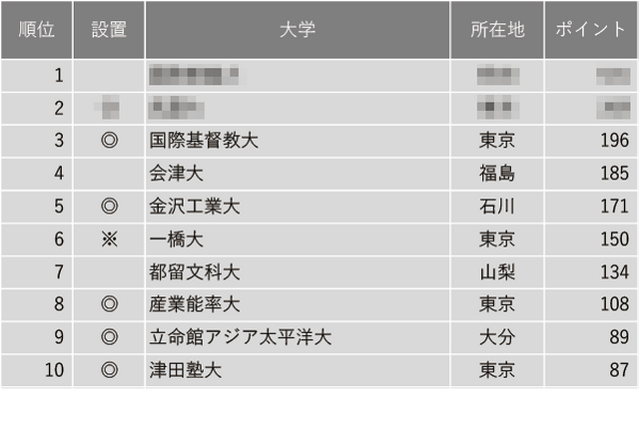Click the 196 points value

coord(614,141)
